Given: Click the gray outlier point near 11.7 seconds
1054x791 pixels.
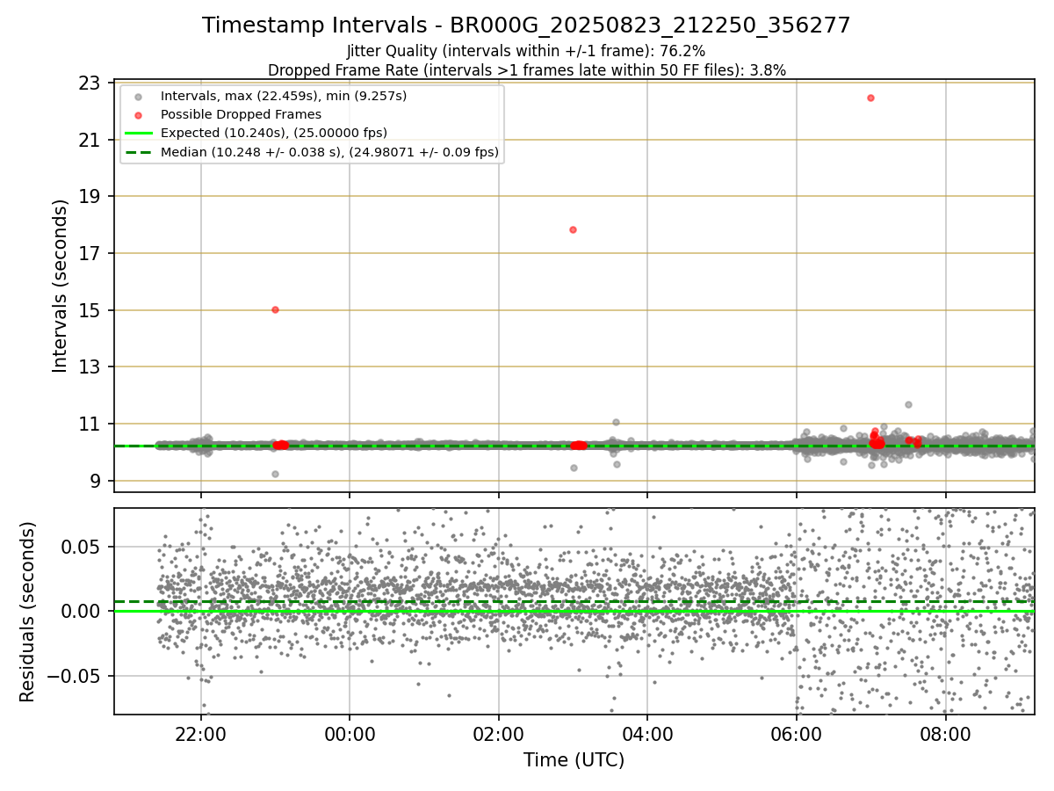Looking at the screenshot, I should (908, 404).
